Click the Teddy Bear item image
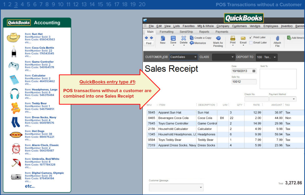This screenshot has height=195, width=305. click(16, 108)
